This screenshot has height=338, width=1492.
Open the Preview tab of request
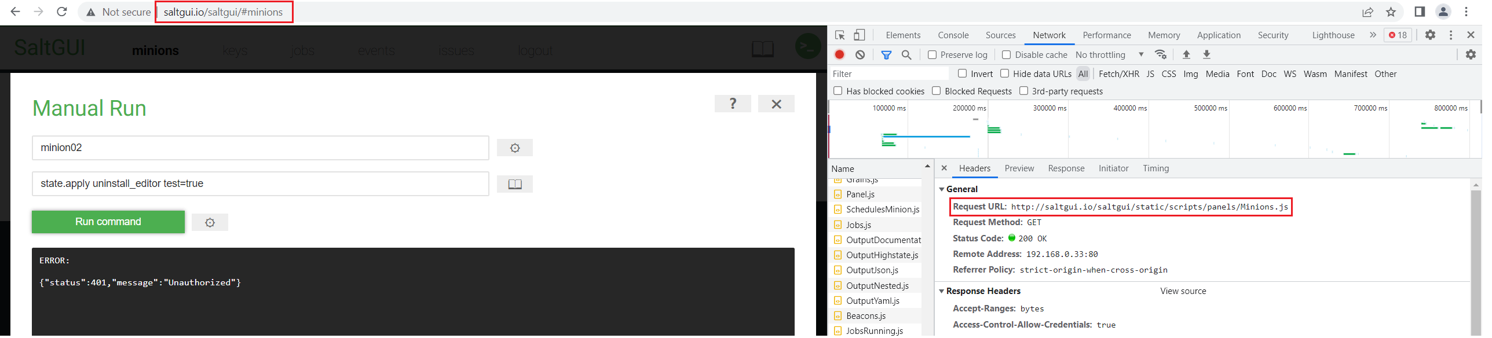1019,168
